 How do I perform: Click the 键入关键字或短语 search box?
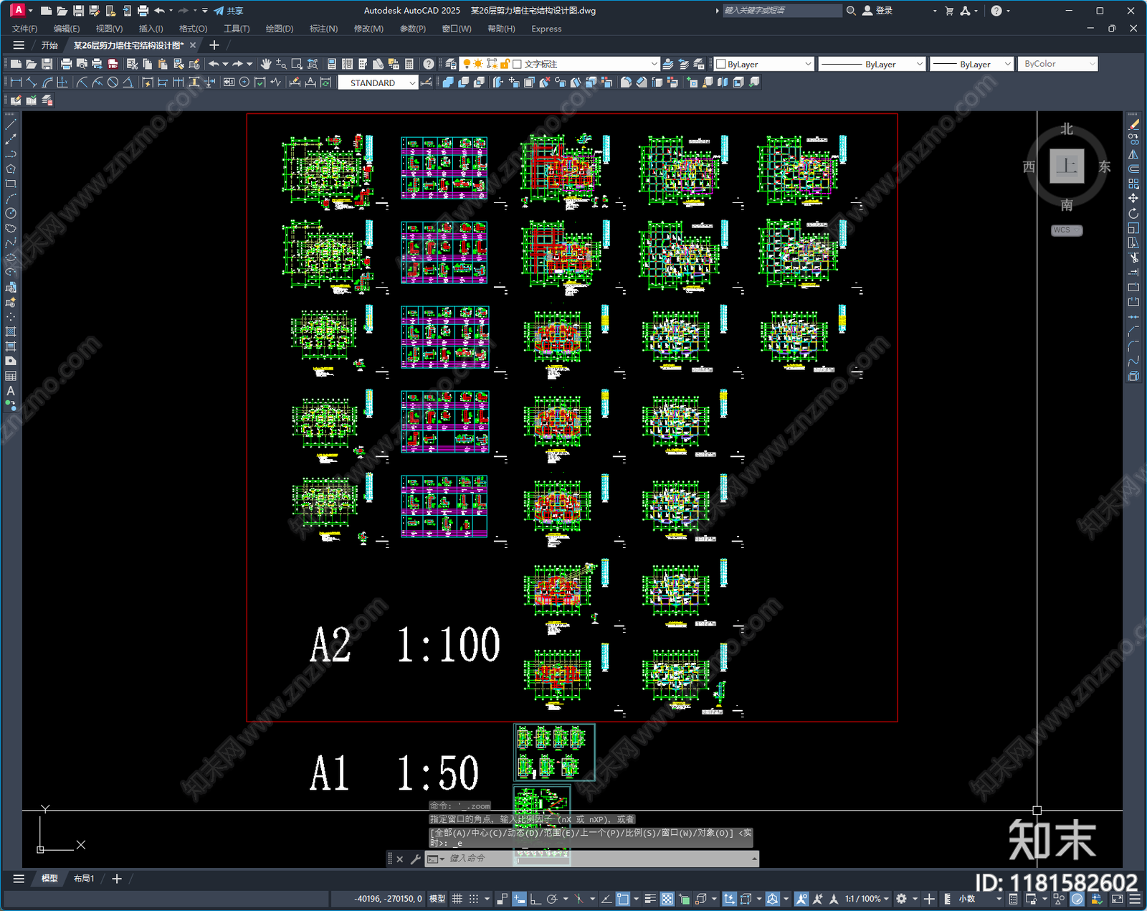pos(781,11)
